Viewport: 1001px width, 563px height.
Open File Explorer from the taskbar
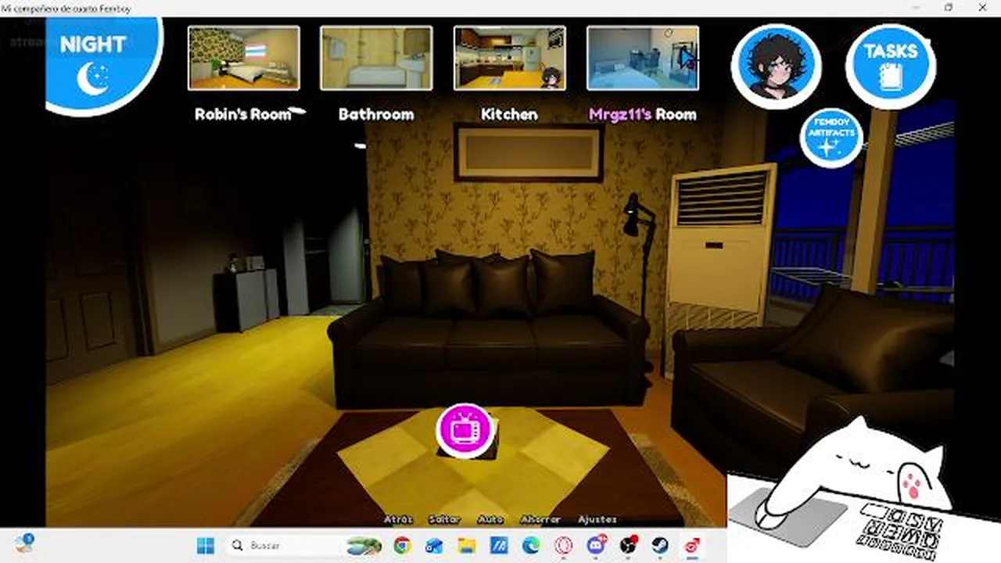pyautogui.click(x=467, y=545)
